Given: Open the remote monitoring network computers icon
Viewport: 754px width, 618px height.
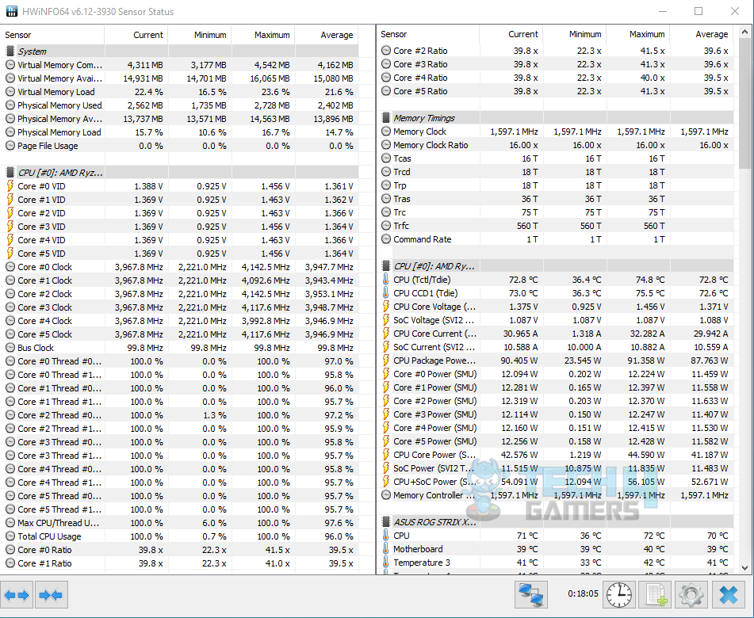Looking at the screenshot, I should click(x=531, y=595).
